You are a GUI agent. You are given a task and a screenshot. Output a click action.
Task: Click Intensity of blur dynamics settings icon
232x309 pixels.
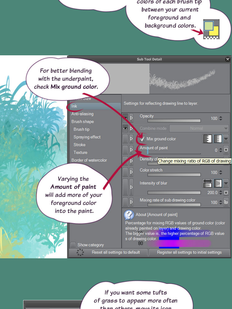coord(226,193)
